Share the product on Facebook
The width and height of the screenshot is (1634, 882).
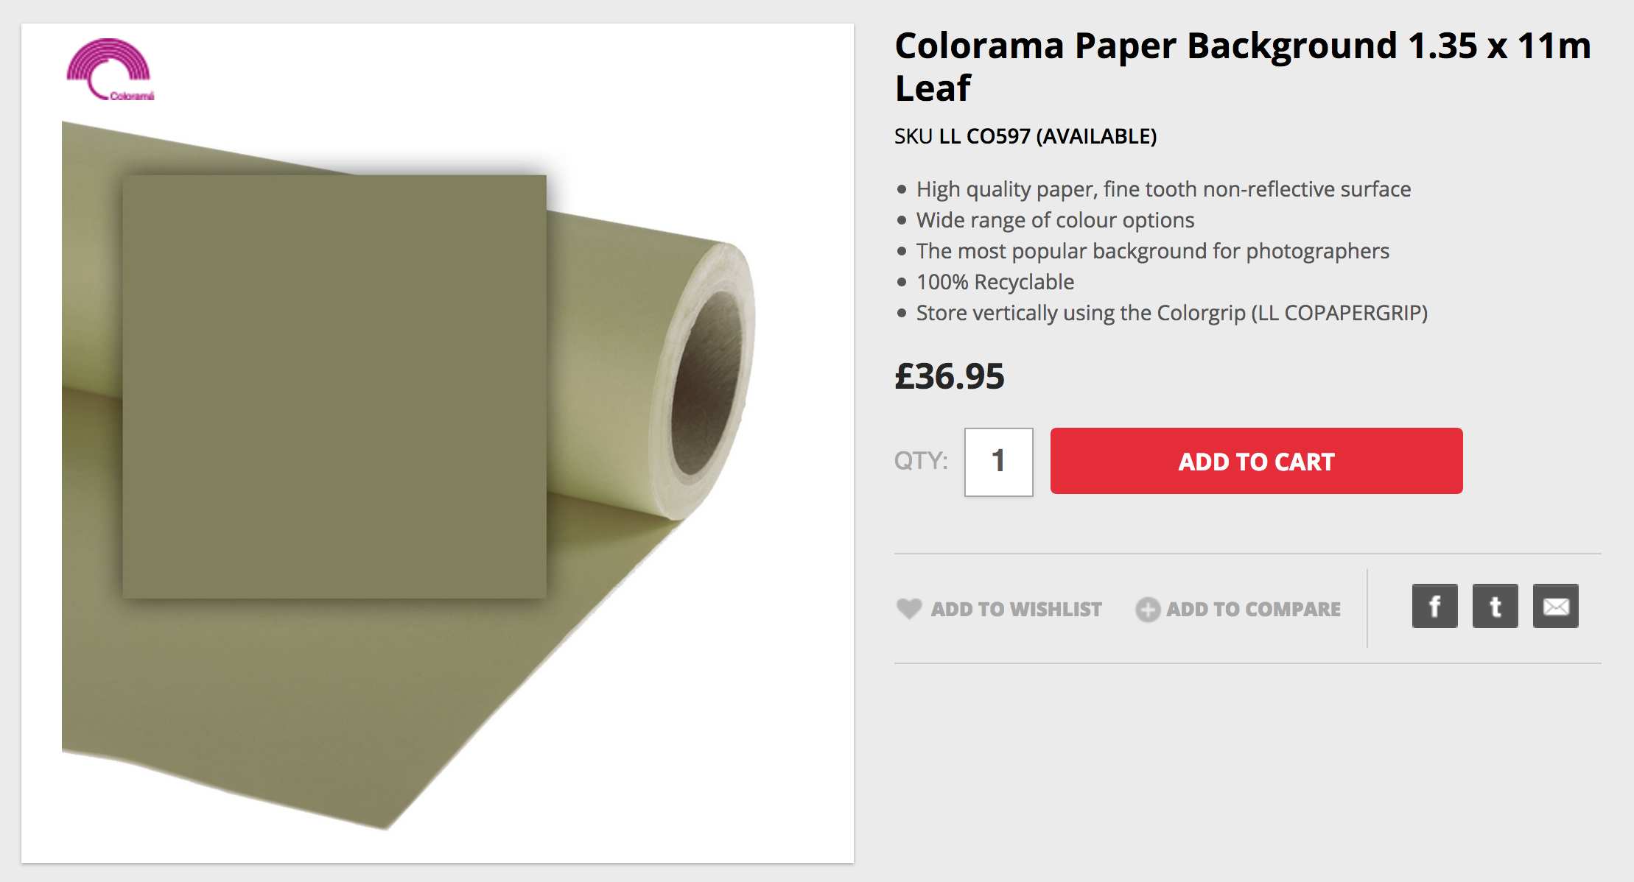pyautogui.click(x=1434, y=606)
